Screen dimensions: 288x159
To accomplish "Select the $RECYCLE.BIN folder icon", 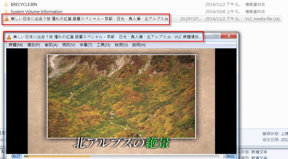I will point(6,4).
